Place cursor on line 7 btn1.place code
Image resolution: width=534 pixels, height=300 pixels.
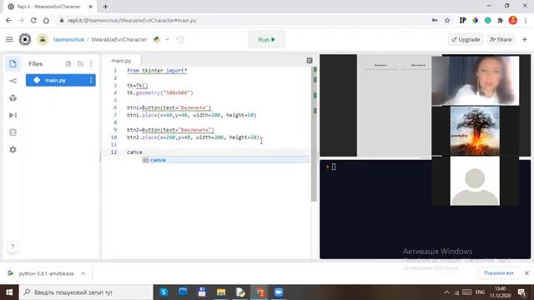[191, 115]
